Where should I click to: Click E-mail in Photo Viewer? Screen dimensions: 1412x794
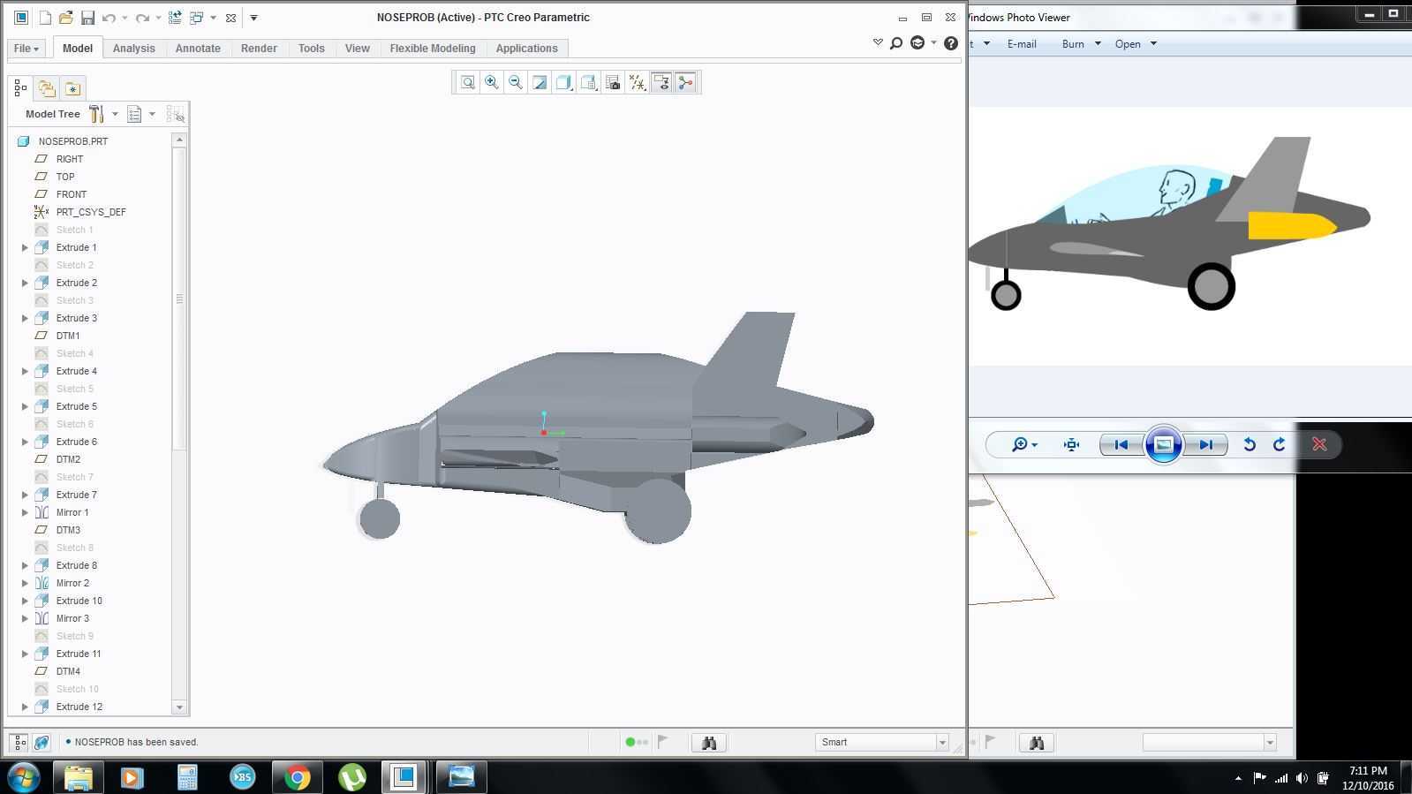pos(1022,44)
